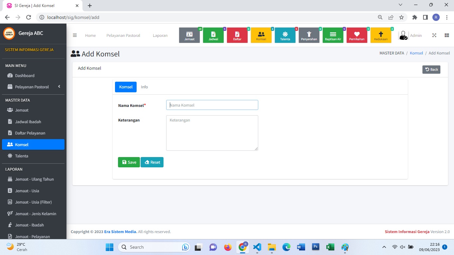
Task: Open the Kedukaan cross tile
Action: coord(381,36)
